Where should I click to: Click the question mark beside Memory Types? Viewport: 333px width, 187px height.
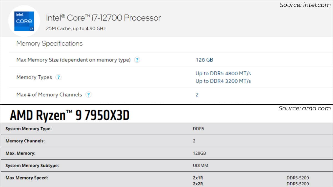pyautogui.click(x=59, y=77)
